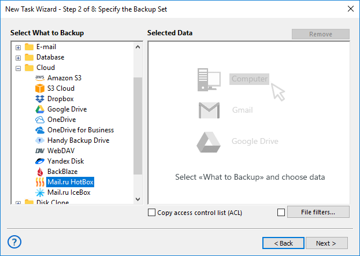Click the Cloud folder icon

pos(29,68)
